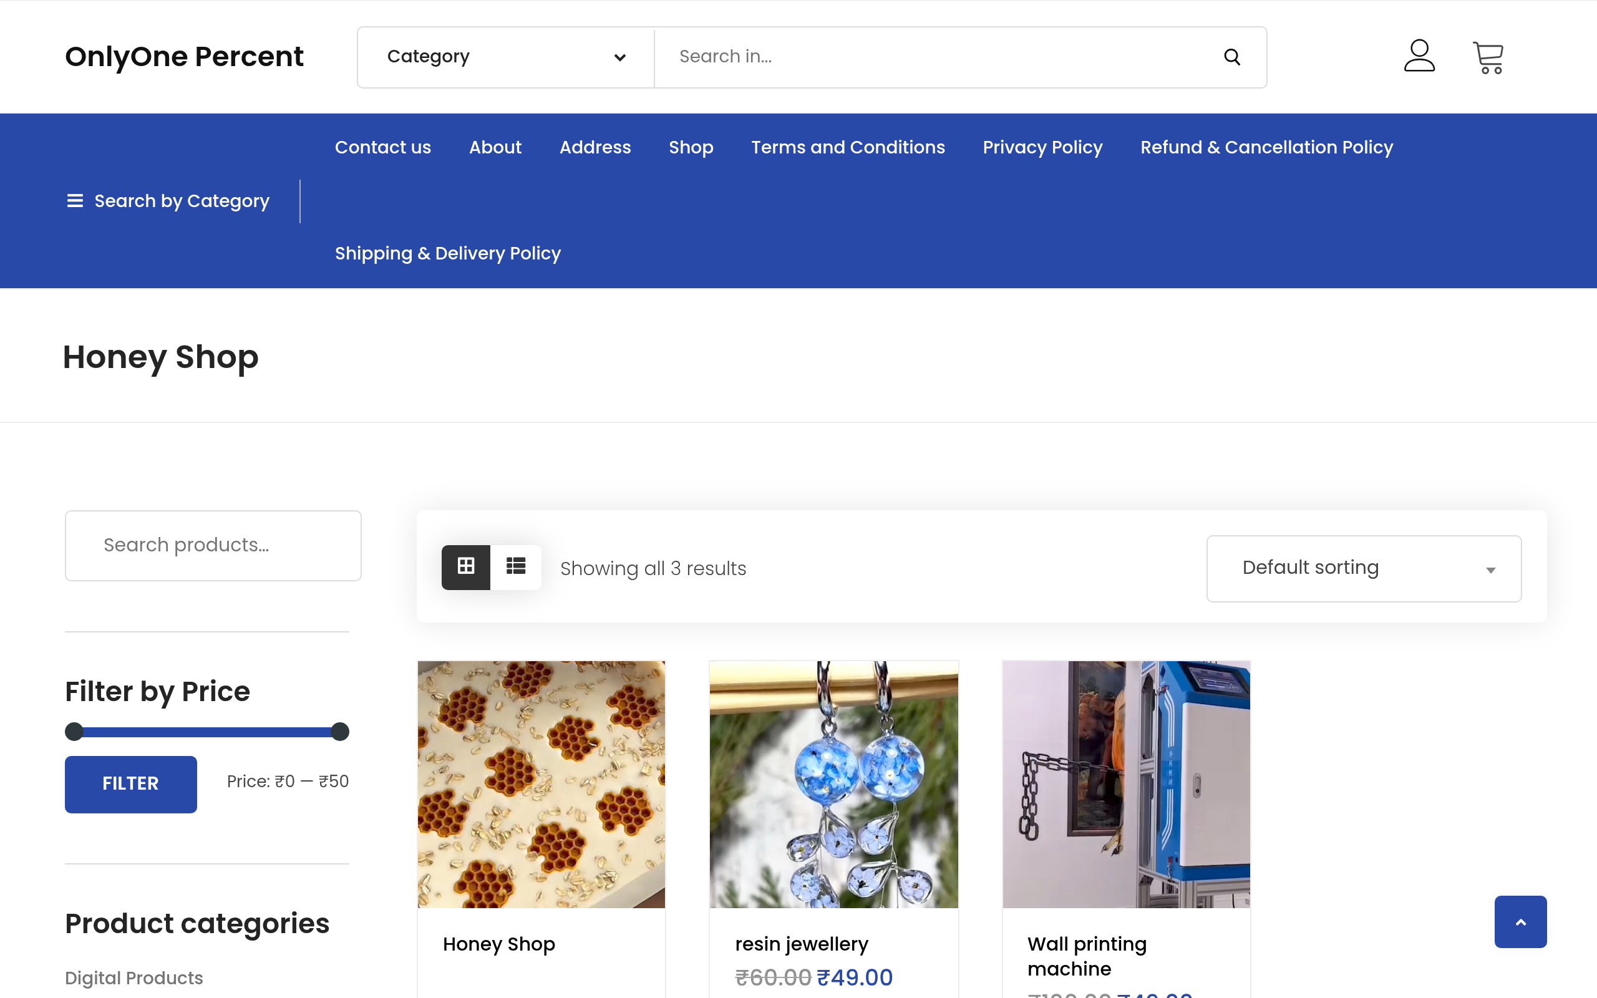Go to the Shop menu item
The height and width of the screenshot is (998, 1597).
click(x=691, y=147)
